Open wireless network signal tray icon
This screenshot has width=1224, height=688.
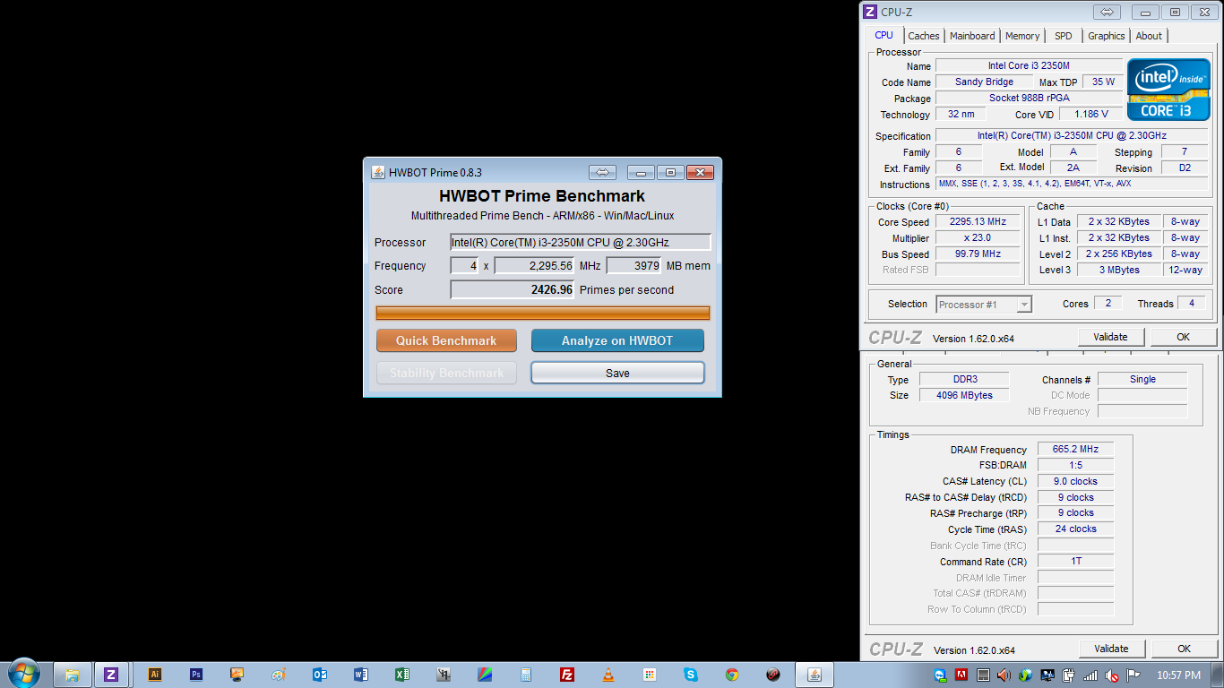click(1090, 675)
